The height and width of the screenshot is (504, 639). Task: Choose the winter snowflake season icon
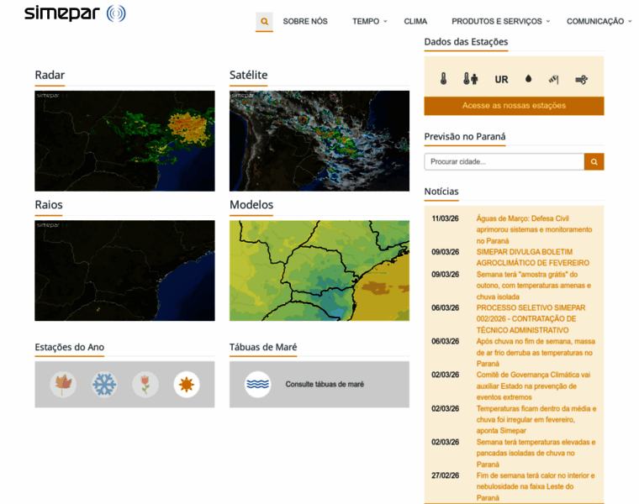[104, 385]
